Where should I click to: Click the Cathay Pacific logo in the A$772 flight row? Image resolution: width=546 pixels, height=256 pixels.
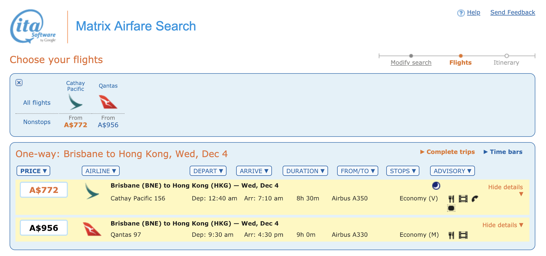coord(92,191)
